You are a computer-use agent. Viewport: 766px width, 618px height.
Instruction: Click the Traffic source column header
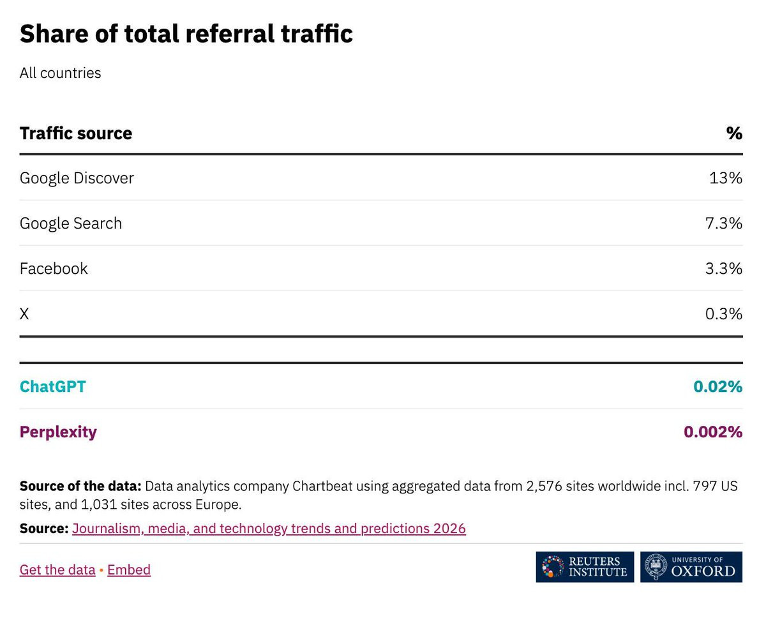(x=76, y=133)
